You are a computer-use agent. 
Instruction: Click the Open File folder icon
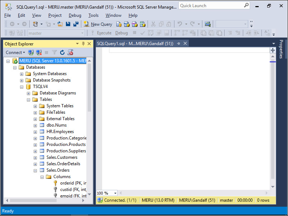coord(60,24)
